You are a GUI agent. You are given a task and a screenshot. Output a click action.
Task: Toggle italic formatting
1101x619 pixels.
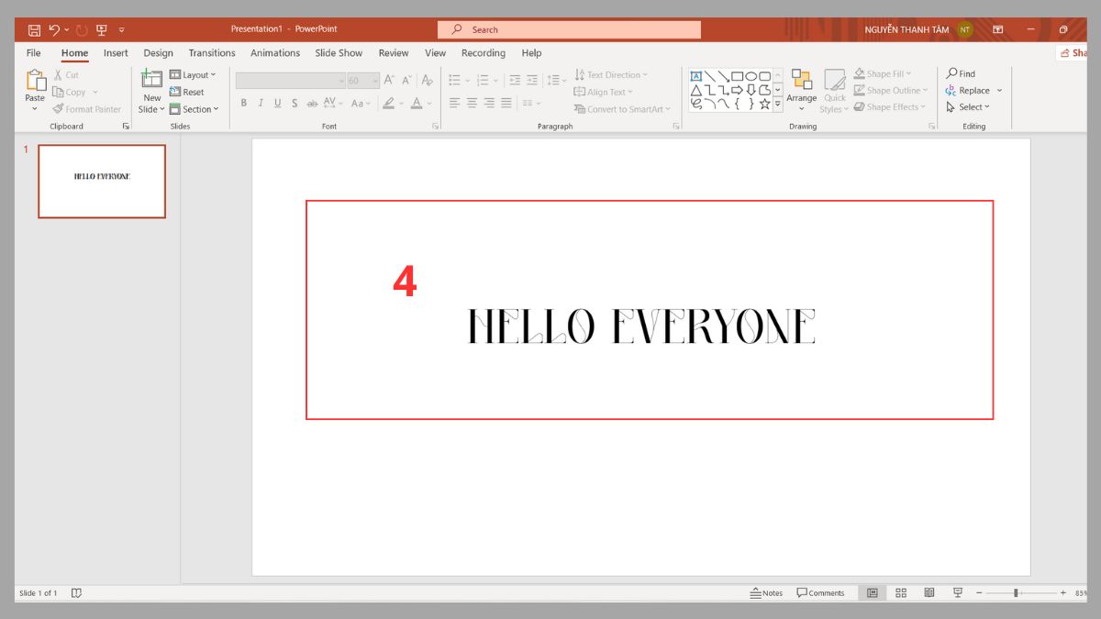click(261, 103)
